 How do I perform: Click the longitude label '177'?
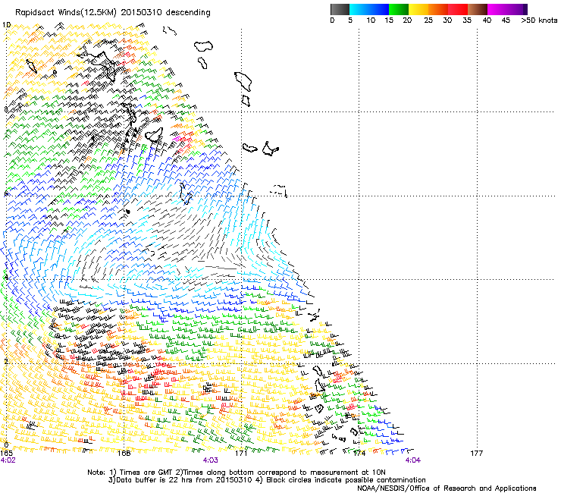pyautogui.click(x=477, y=454)
